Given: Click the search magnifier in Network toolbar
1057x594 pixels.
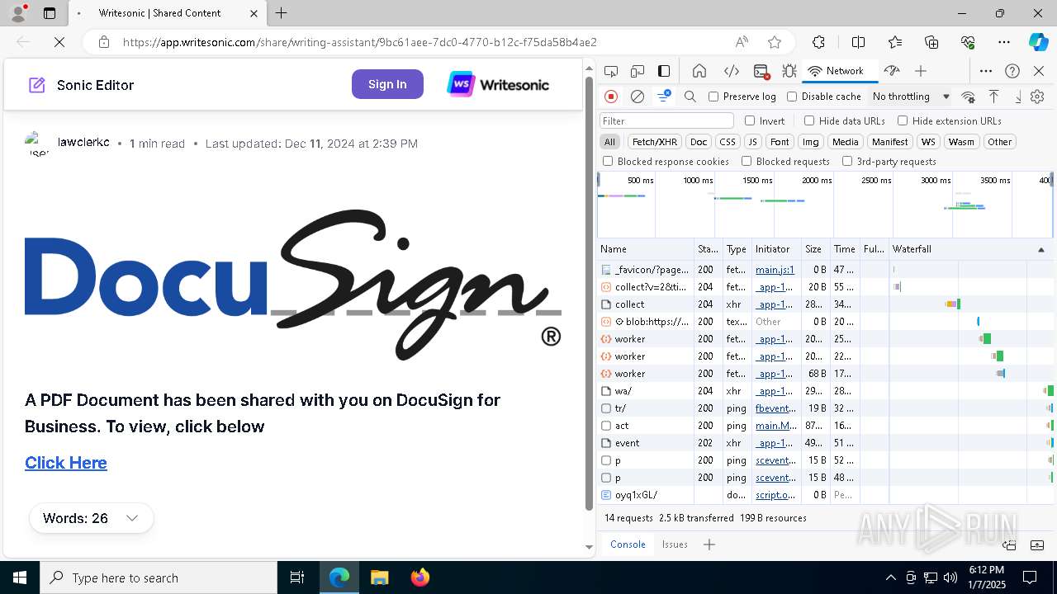Looking at the screenshot, I should pos(690,97).
